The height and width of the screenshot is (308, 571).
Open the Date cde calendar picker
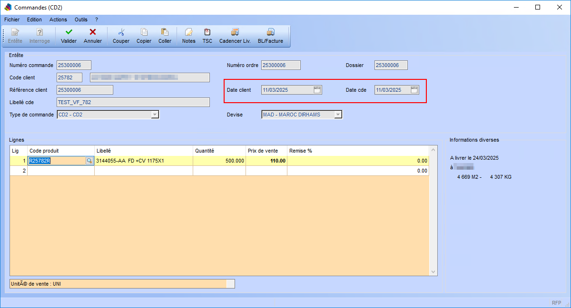pyautogui.click(x=414, y=90)
